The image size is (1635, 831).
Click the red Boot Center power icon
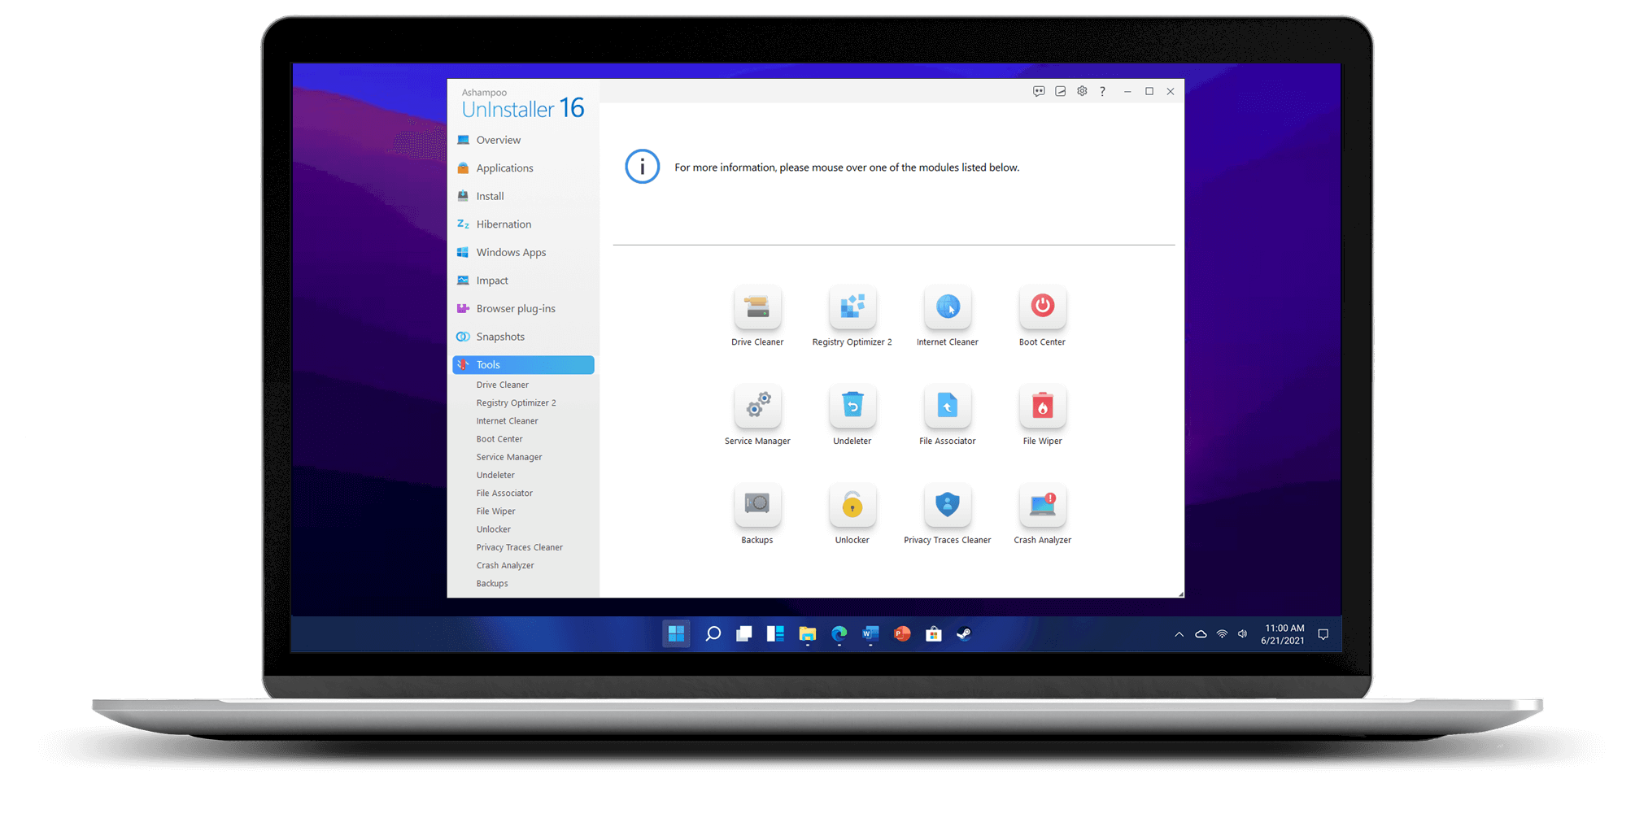1042,307
